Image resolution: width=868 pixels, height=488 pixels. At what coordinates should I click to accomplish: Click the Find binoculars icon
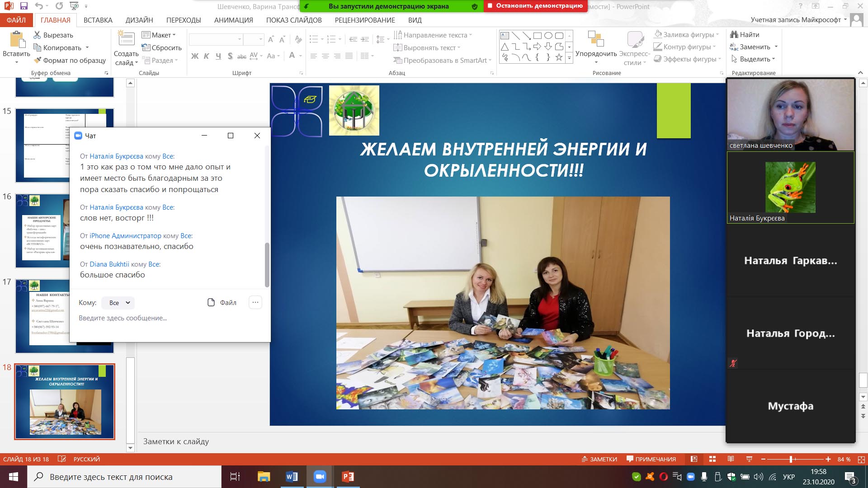(734, 34)
